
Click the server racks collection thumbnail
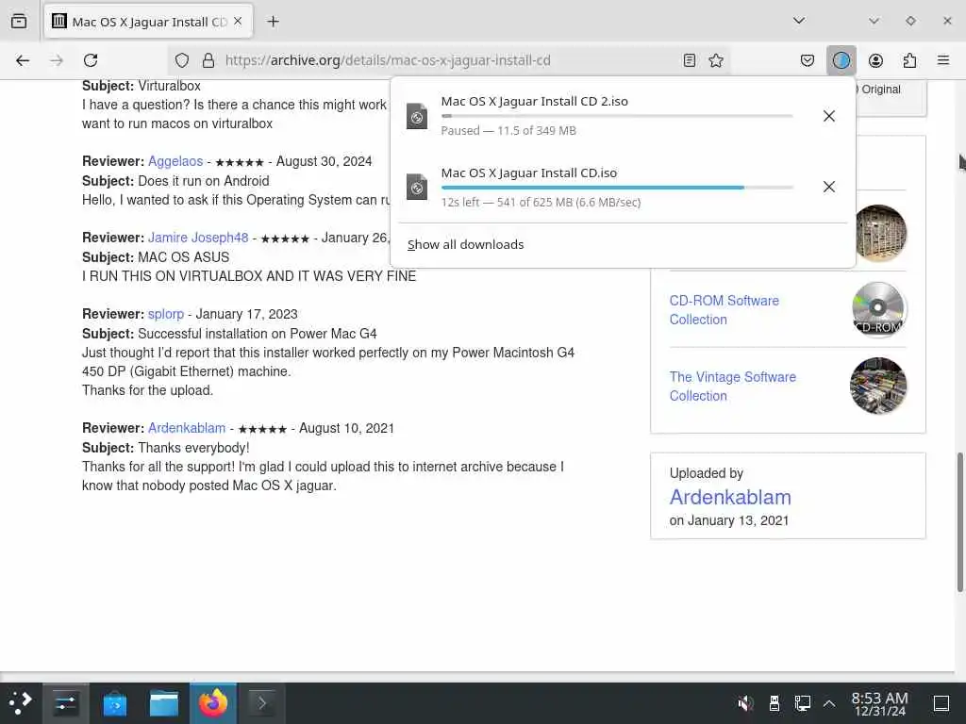(x=881, y=233)
